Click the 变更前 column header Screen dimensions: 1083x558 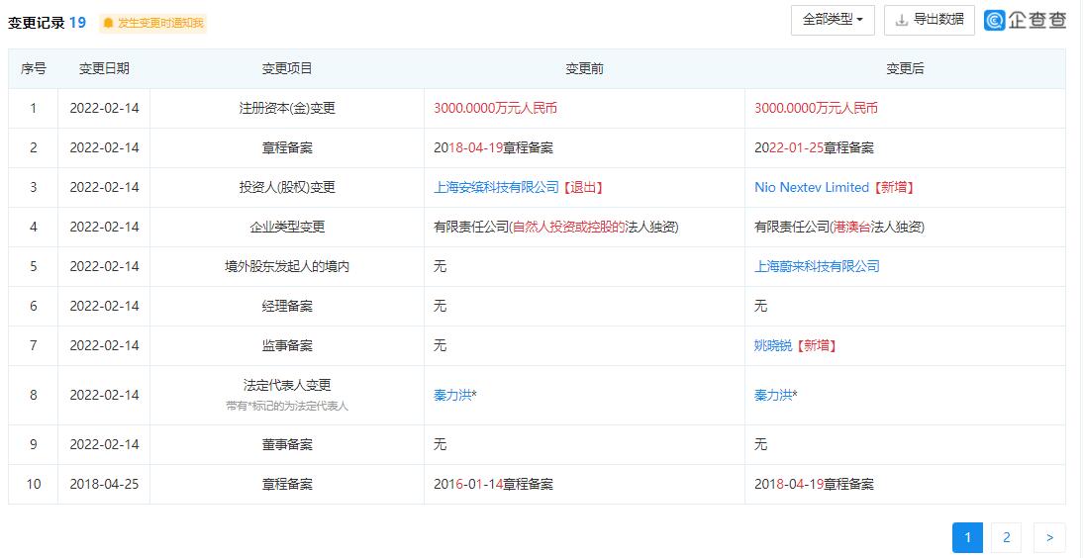[x=584, y=68]
